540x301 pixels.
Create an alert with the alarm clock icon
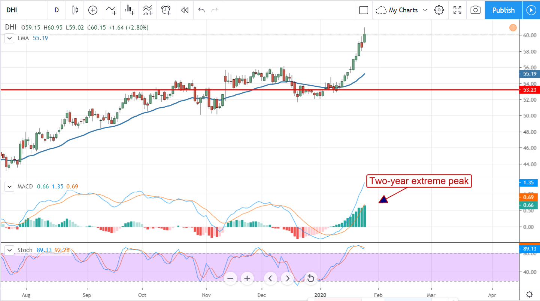[166, 10]
